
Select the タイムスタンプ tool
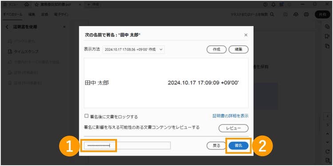click(x=23, y=52)
